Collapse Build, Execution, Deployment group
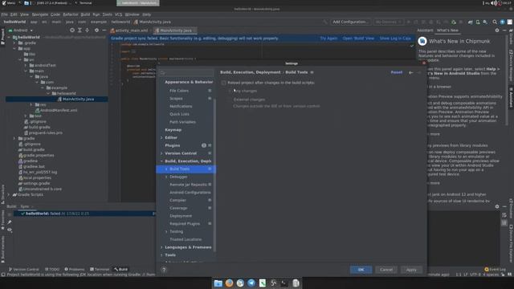 161,161
